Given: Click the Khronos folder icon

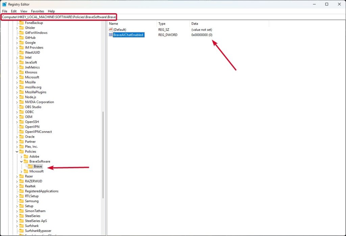Looking at the screenshot, I should 21,72.
